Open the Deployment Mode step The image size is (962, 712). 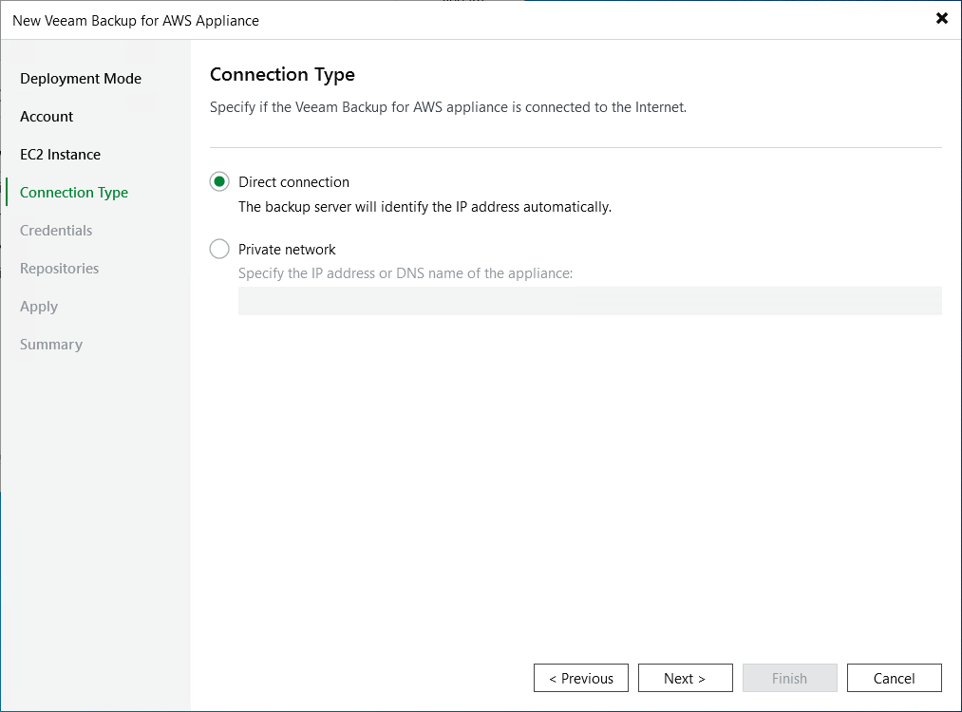point(81,78)
